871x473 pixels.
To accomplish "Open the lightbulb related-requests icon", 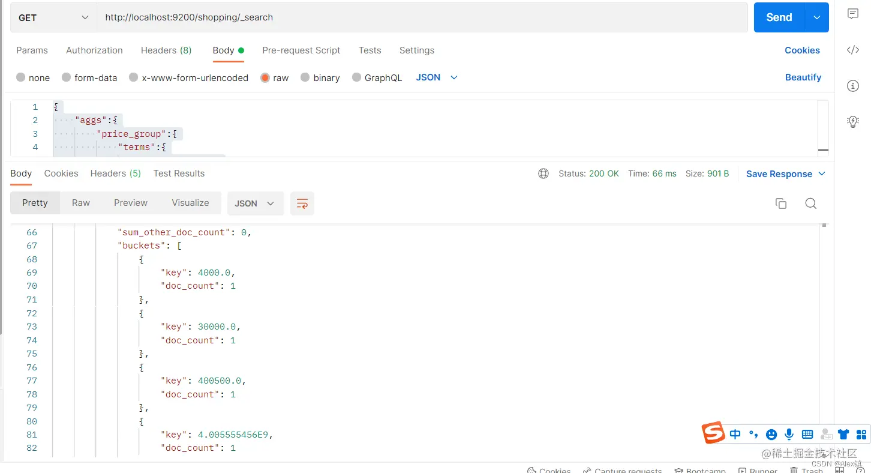I will pos(853,122).
